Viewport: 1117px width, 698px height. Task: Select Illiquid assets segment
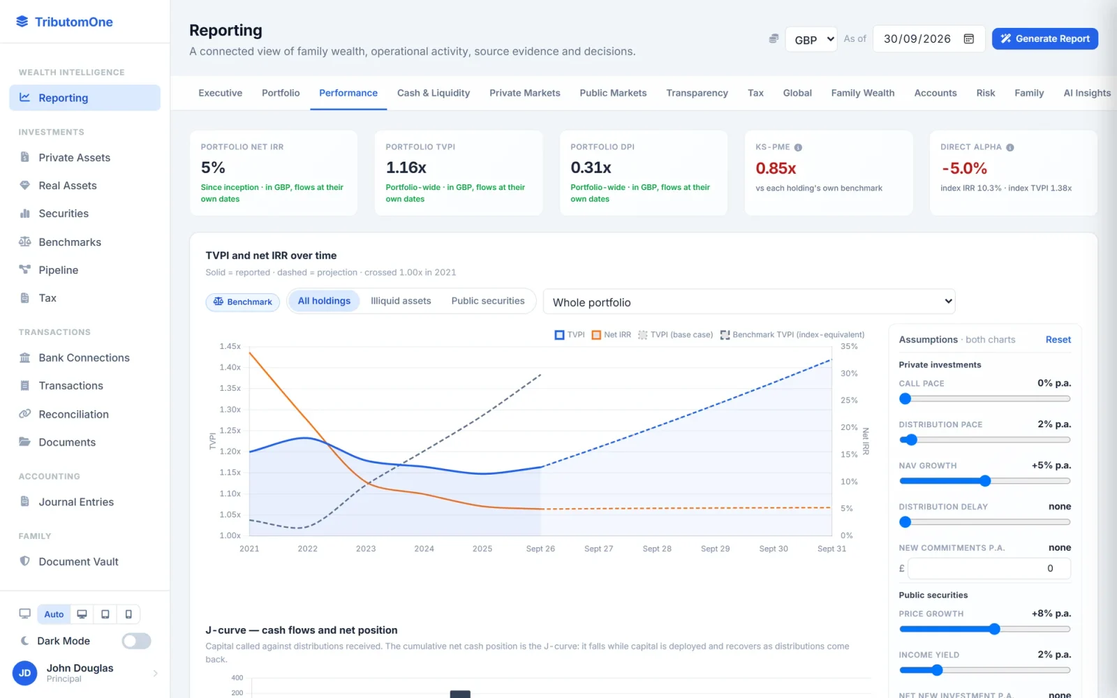tap(401, 301)
